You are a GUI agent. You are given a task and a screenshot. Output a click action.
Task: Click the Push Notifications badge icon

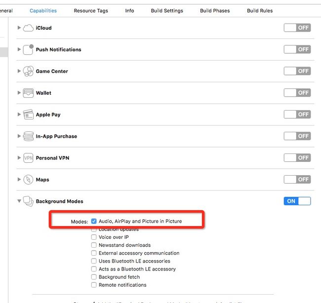pos(28,49)
